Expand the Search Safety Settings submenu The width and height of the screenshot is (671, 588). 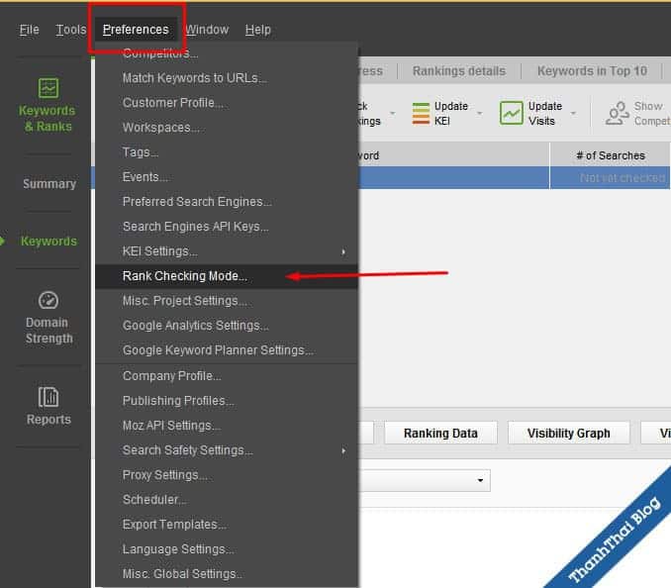343,450
